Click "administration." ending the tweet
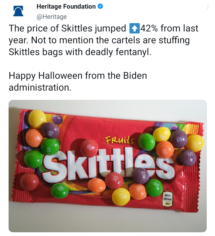Image resolution: width=215 pixels, height=236 pixels. tap(40, 87)
